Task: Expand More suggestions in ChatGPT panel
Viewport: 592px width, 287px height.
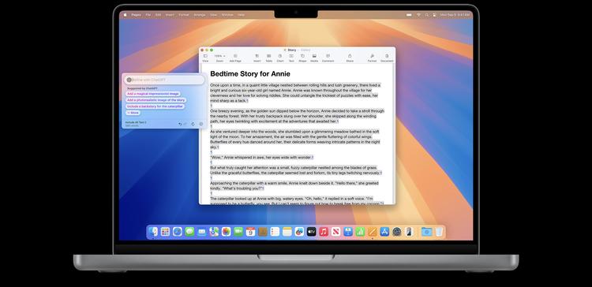Action: coord(133,113)
